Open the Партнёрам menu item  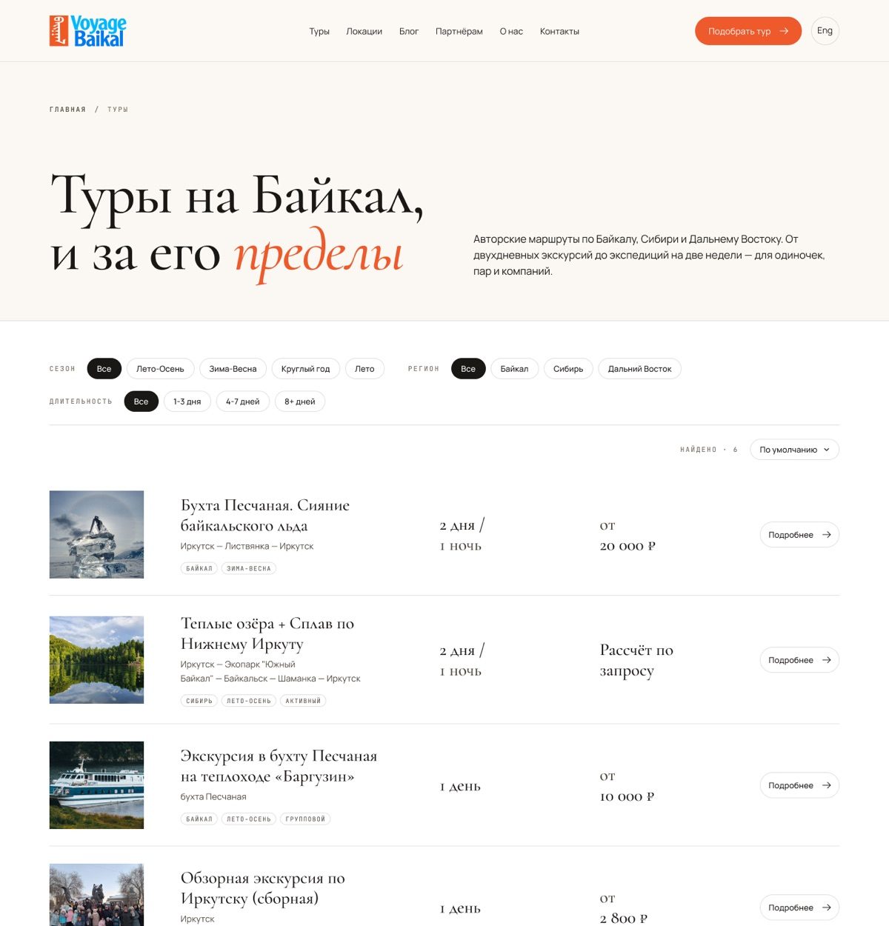coord(459,31)
